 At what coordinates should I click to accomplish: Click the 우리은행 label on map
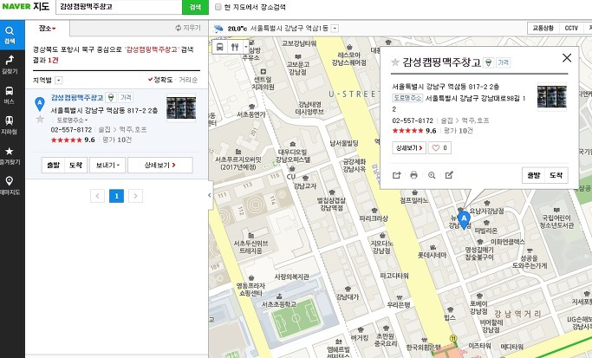pyautogui.click(x=399, y=305)
